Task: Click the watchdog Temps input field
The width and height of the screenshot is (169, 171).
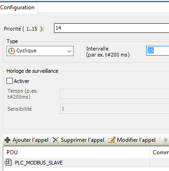Action: pyautogui.click(x=115, y=94)
